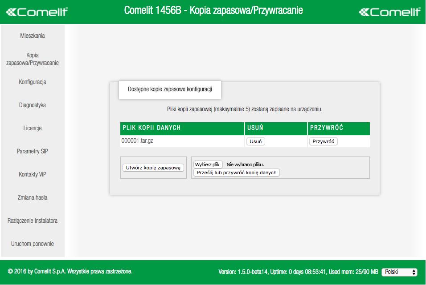The image size is (426, 285).
Task: Click the 'Pliki kopii zapasowej (maksymalnie 5)' note
Action: [245, 109]
